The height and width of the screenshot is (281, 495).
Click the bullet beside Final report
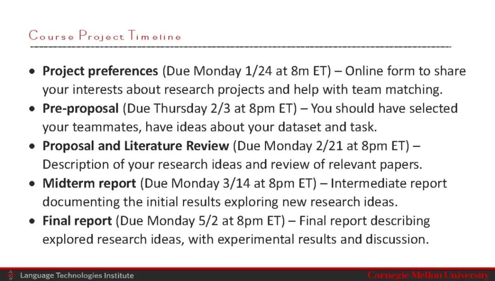click(32, 222)
